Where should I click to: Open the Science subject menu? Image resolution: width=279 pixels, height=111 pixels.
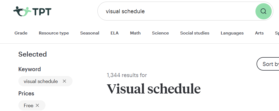(160, 33)
